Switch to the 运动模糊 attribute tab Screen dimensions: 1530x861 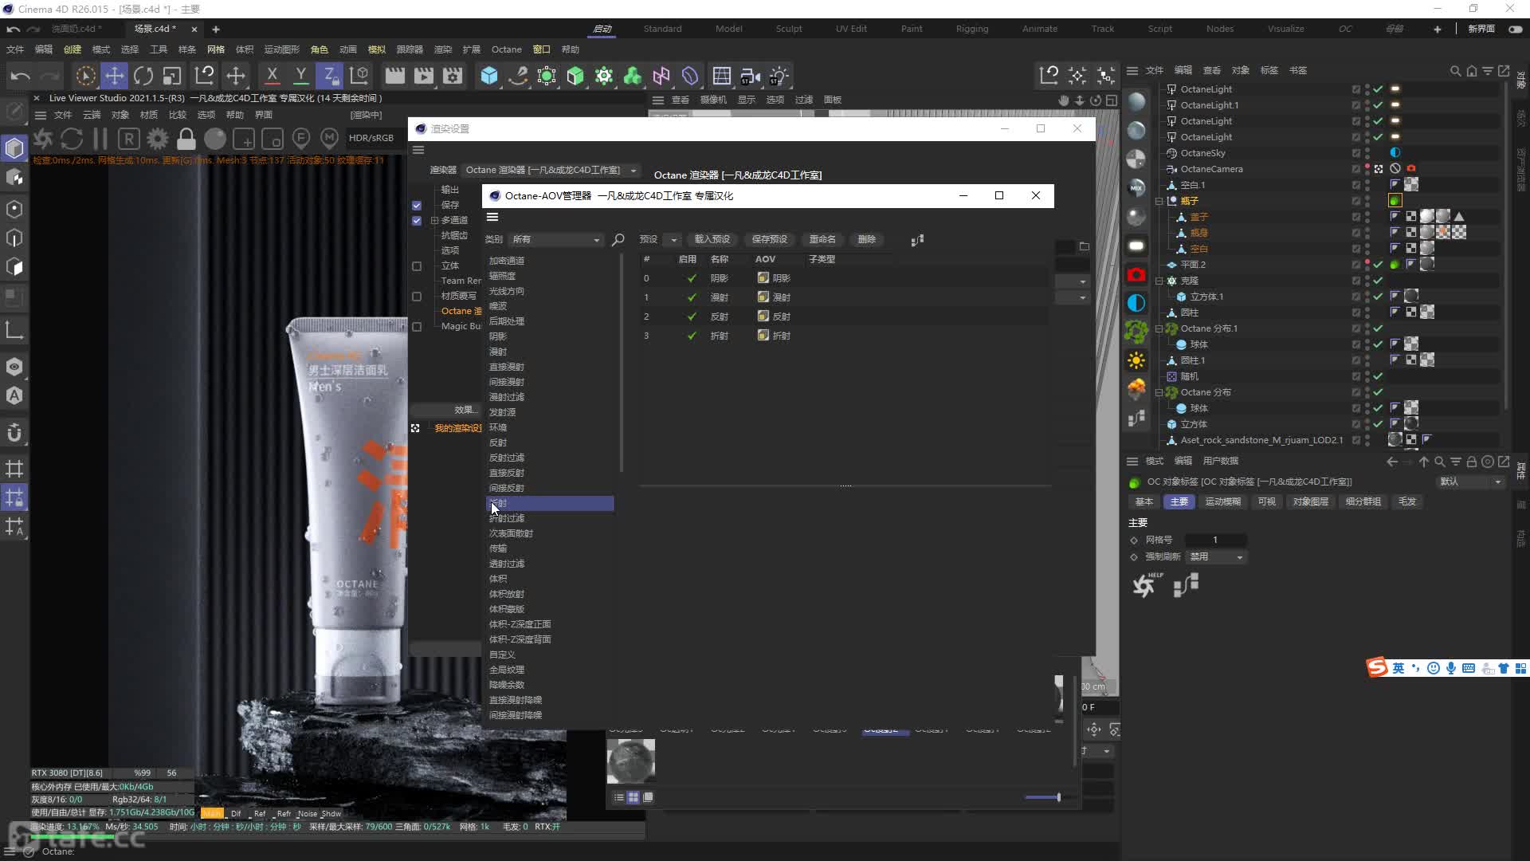click(1222, 501)
